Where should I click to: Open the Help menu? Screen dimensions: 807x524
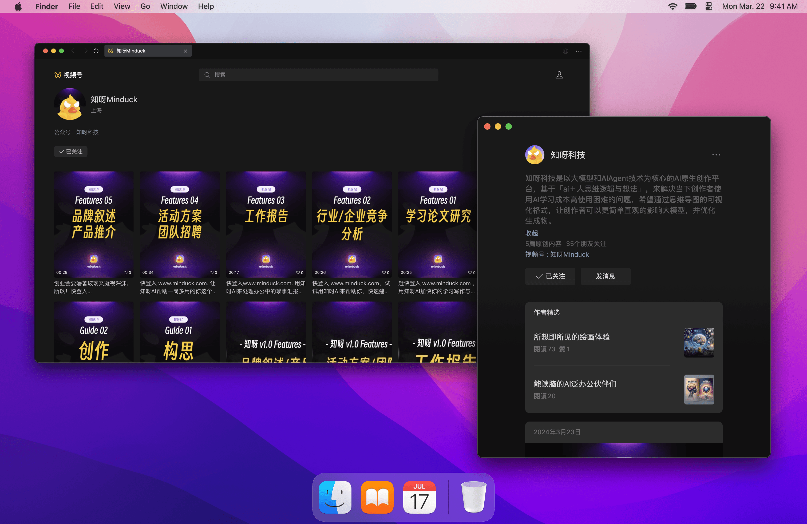coord(206,6)
